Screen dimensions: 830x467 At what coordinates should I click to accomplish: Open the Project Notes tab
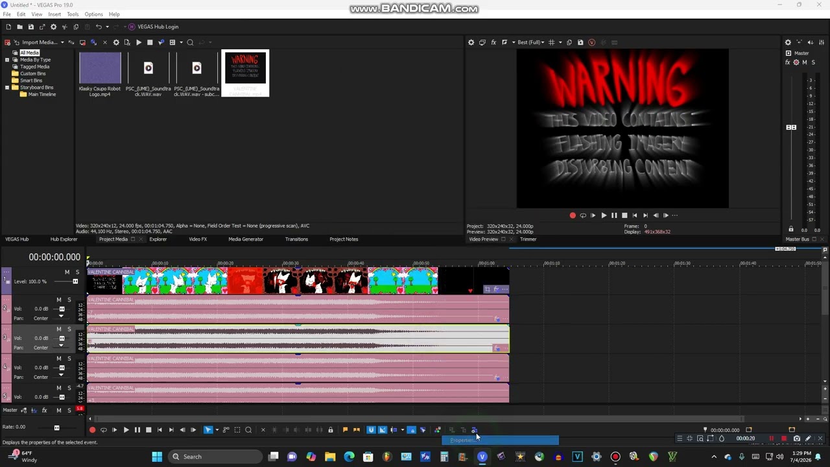click(344, 239)
